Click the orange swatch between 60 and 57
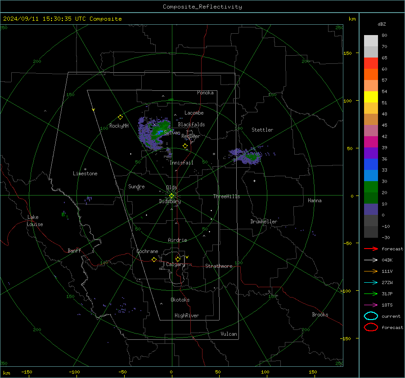This screenshot has height=378, width=405. (371, 74)
